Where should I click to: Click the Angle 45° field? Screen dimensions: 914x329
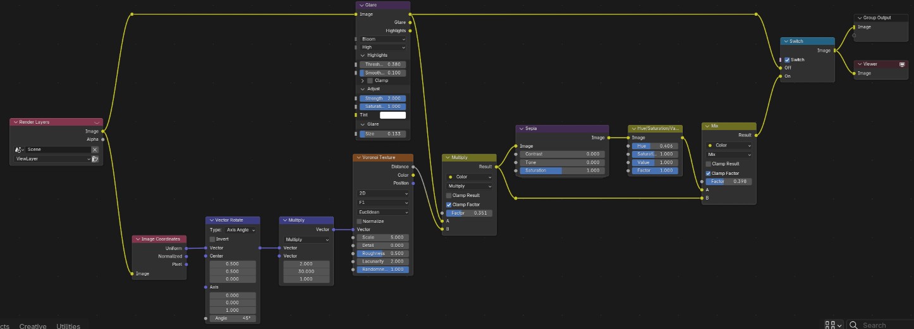tap(233, 318)
